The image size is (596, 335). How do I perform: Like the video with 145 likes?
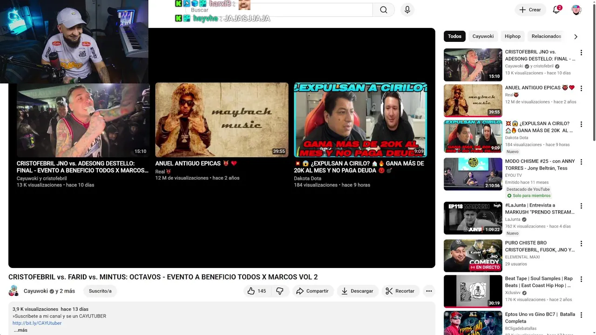(257, 291)
